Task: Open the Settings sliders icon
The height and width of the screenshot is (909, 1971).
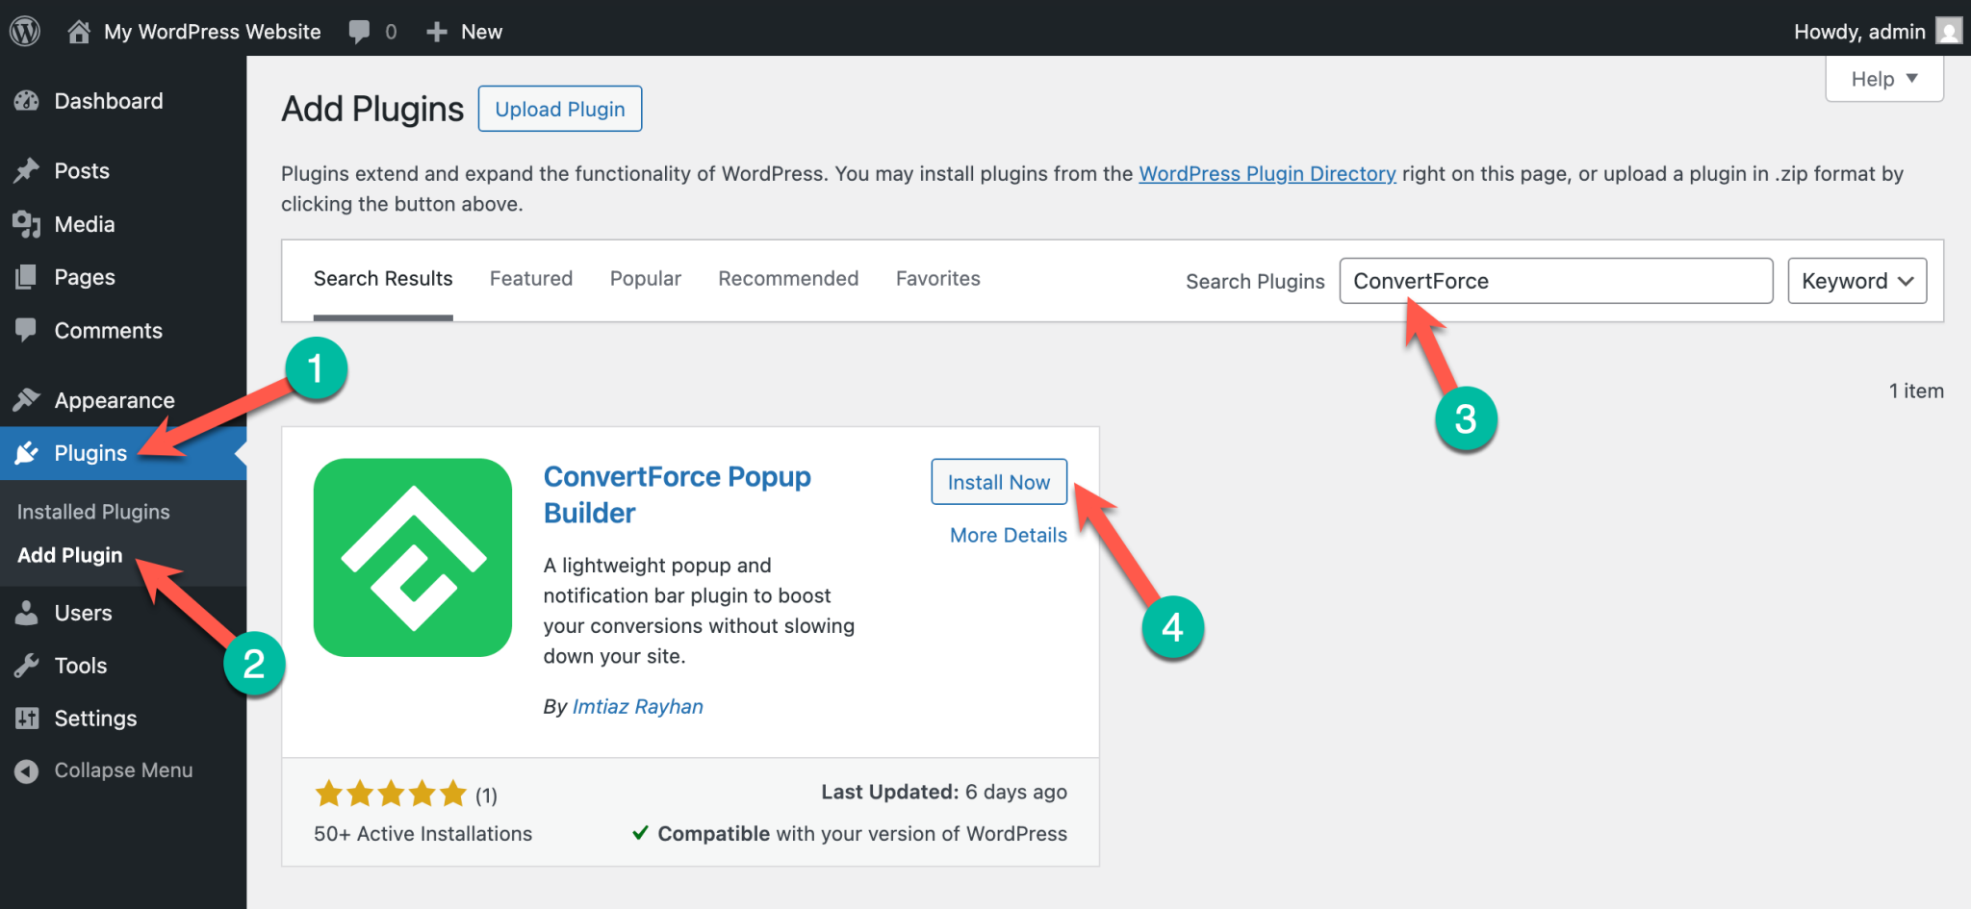Action: tap(27, 719)
